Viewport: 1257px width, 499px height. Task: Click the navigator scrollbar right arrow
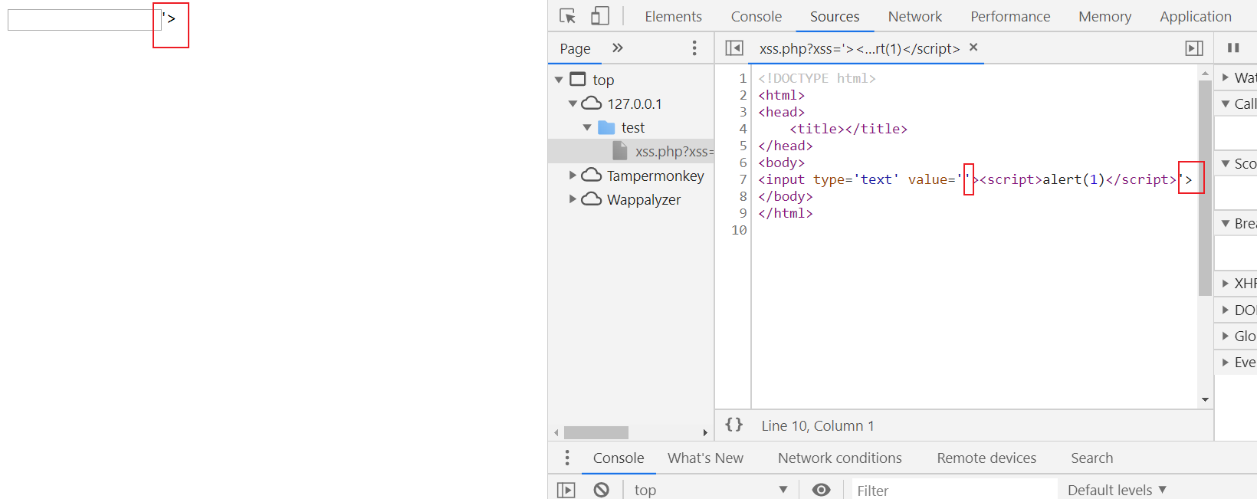(705, 433)
